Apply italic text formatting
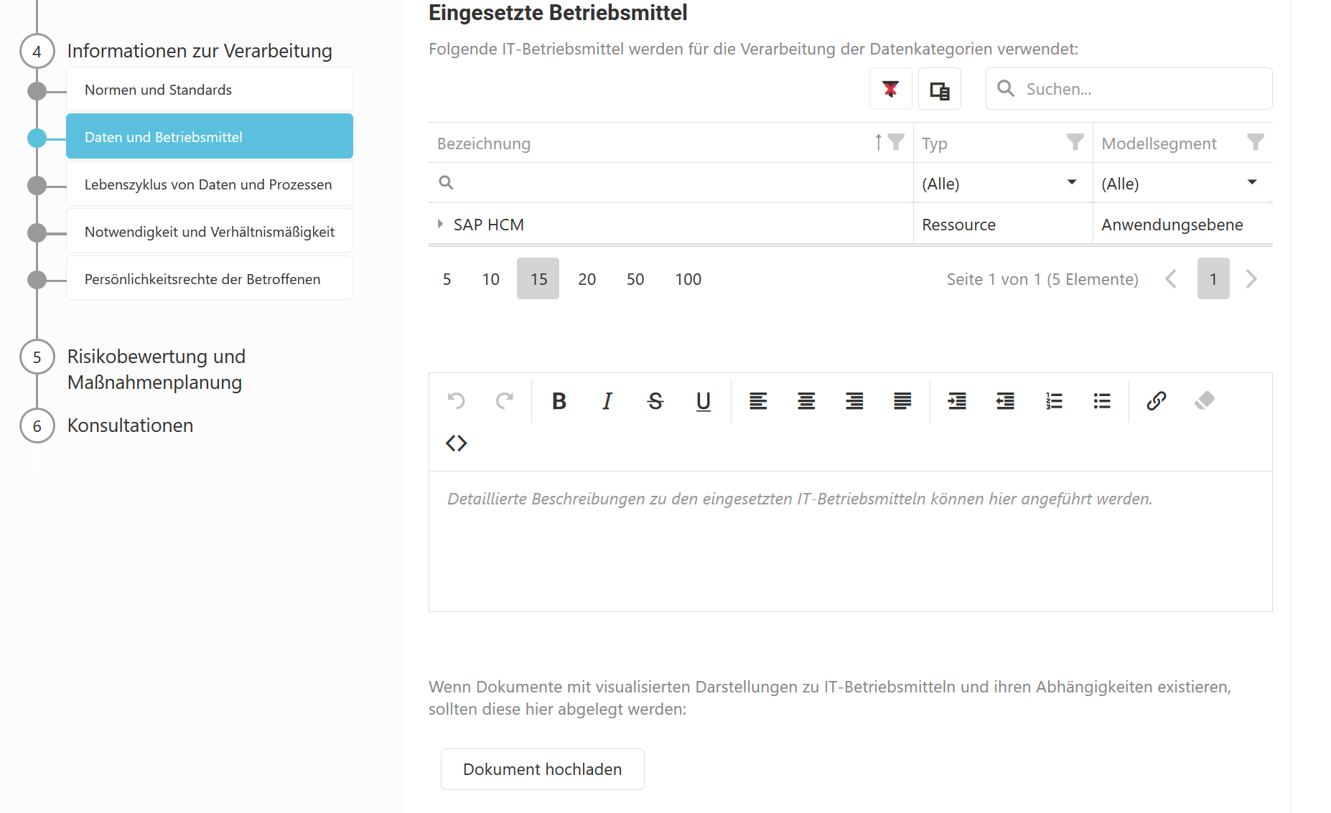Viewport: 1331px width, 813px height. point(607,401)
